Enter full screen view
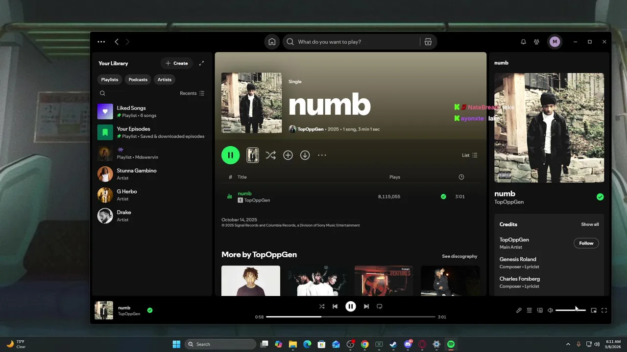The width and height of the screenshot is (627, 352). 604,310
